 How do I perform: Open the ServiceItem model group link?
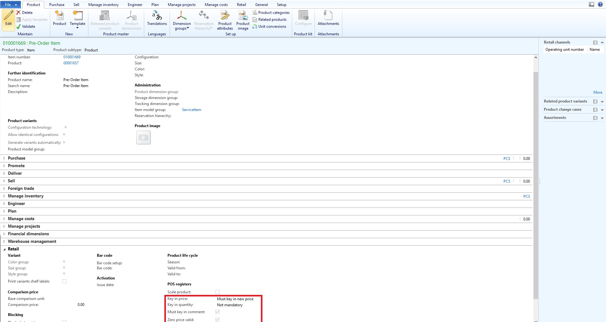pos(191,110)
